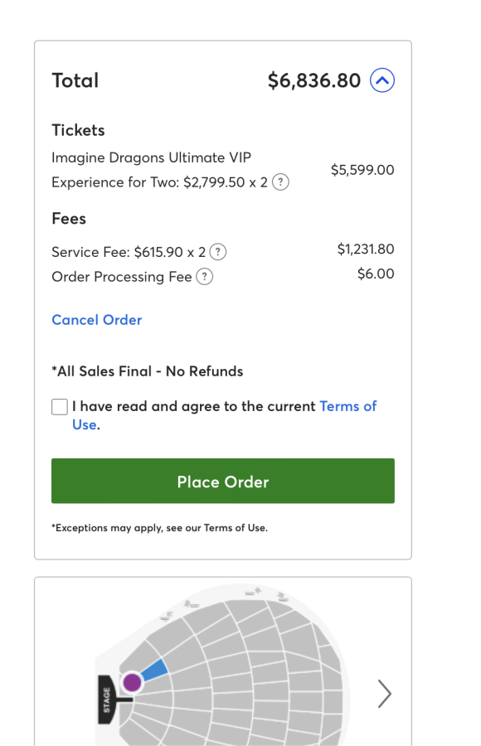The image size is (481, 746).
Task: Click the Cancel Order link
Action: click(x=96, y=320)
